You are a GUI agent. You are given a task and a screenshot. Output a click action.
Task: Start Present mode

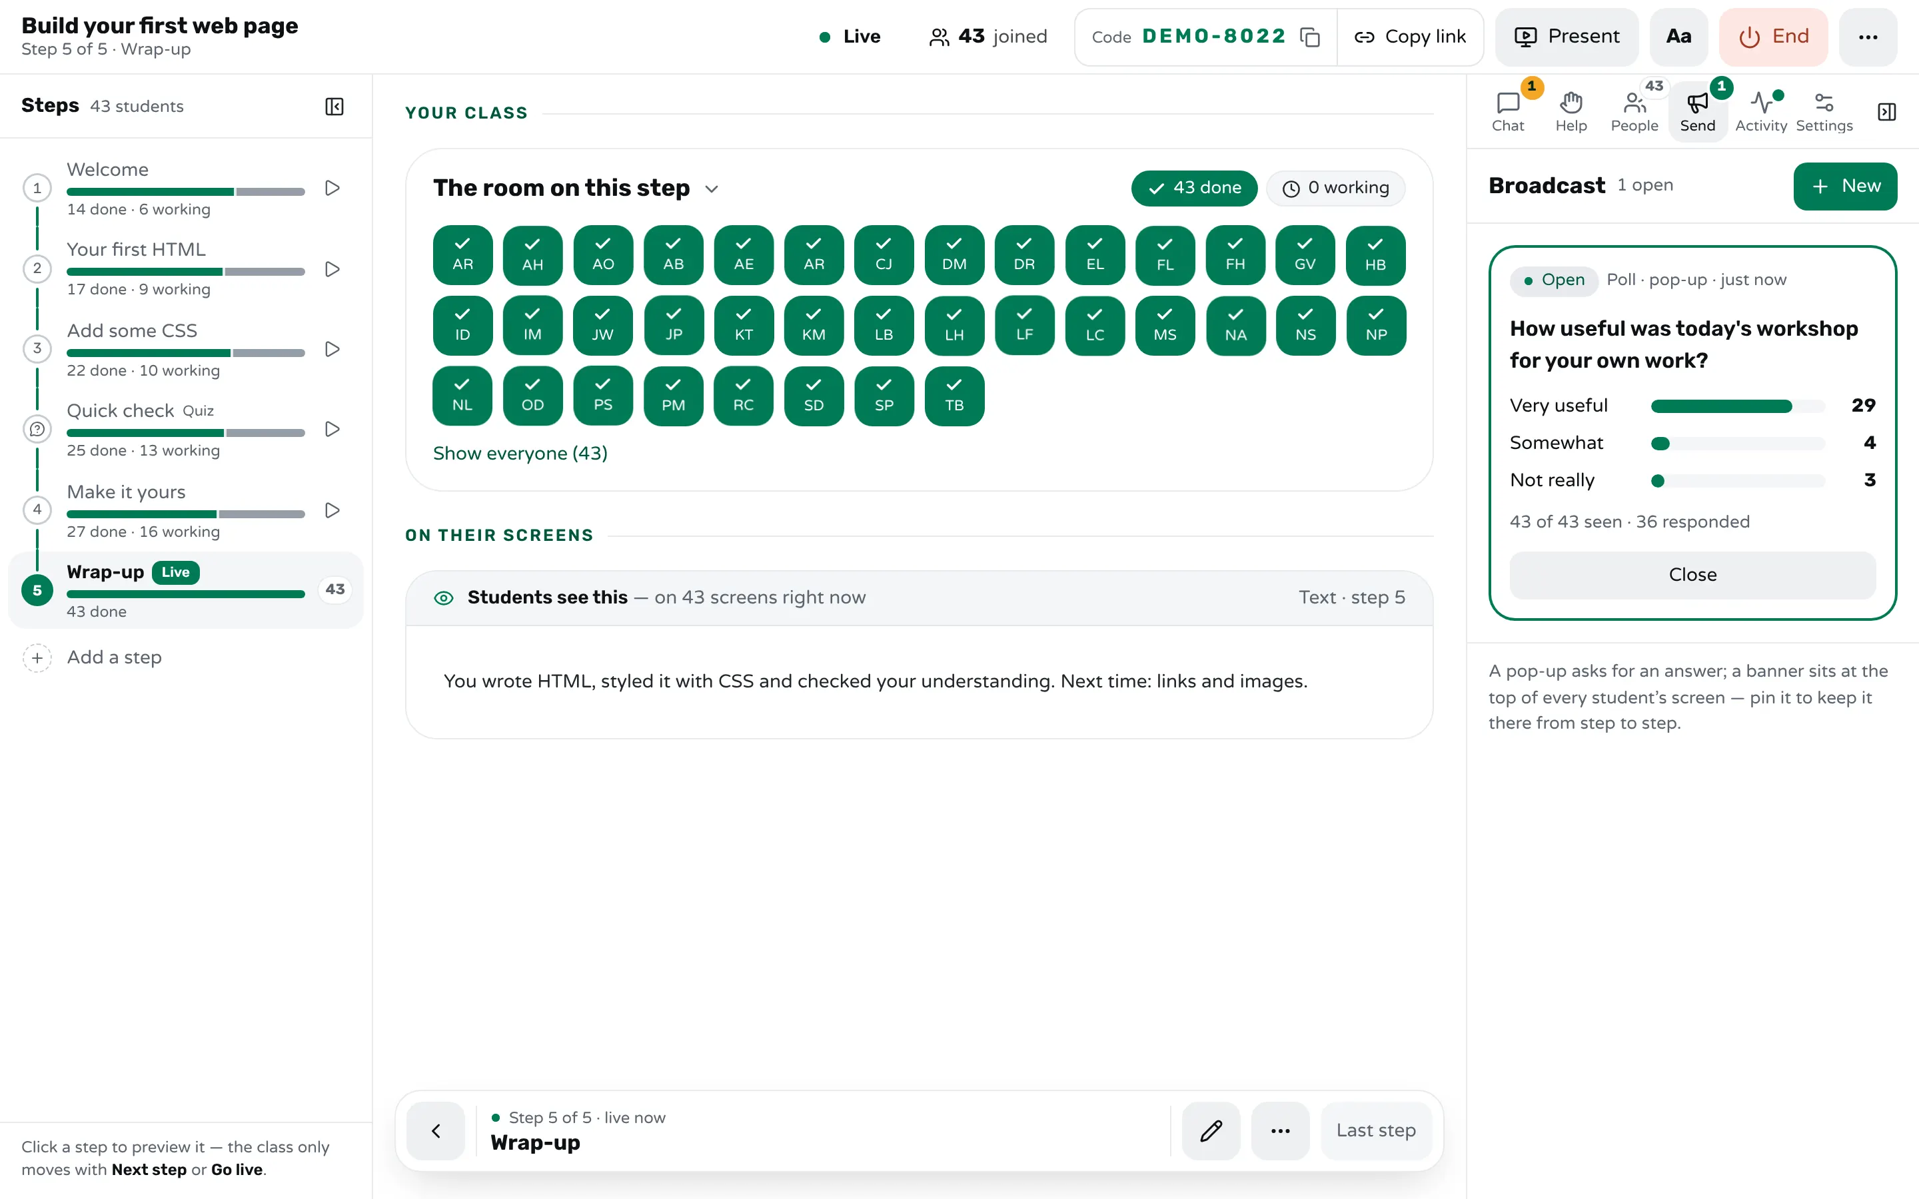point(1567,37)
